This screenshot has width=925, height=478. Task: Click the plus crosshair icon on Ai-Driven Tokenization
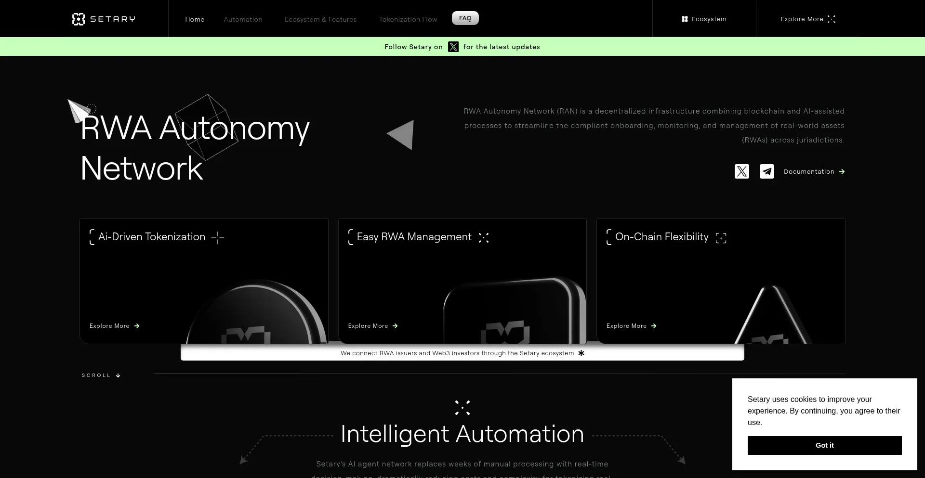click(218, 237)
